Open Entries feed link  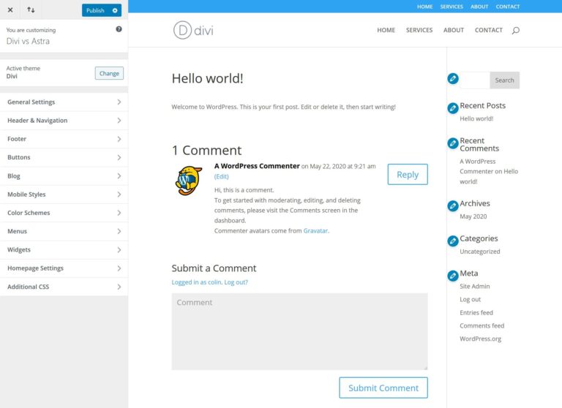(476, 312)
